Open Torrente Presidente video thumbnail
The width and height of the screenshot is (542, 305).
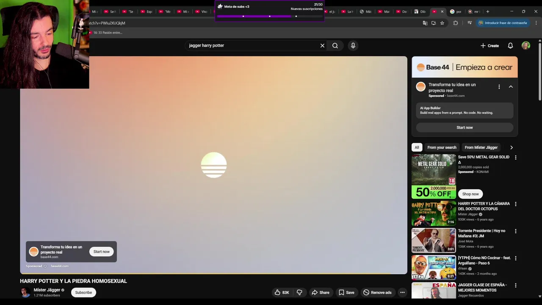click(x=434, y=240)
